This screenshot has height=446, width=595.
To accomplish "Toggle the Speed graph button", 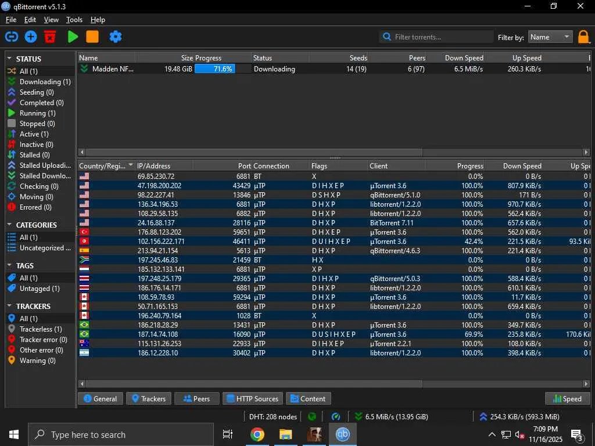I will (567, 398).
